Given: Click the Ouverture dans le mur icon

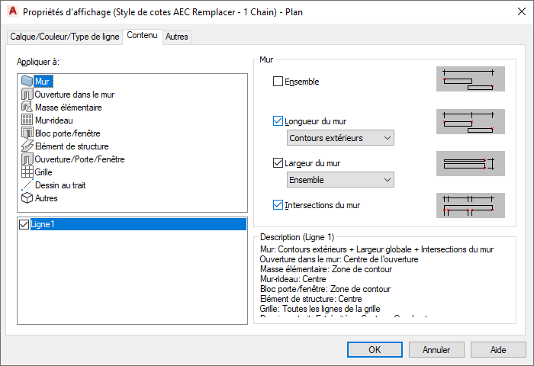Looking at the screenshot, I should click(x=27, y=95).
